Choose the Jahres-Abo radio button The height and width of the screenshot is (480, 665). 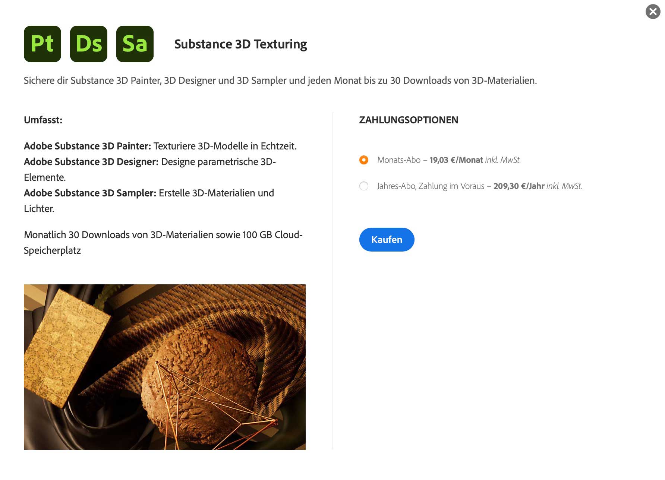coord(364,186)
